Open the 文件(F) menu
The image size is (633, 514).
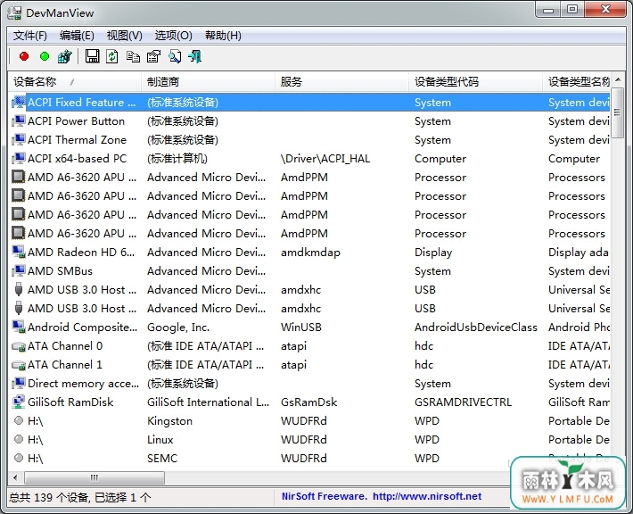[x=30, y=36]
